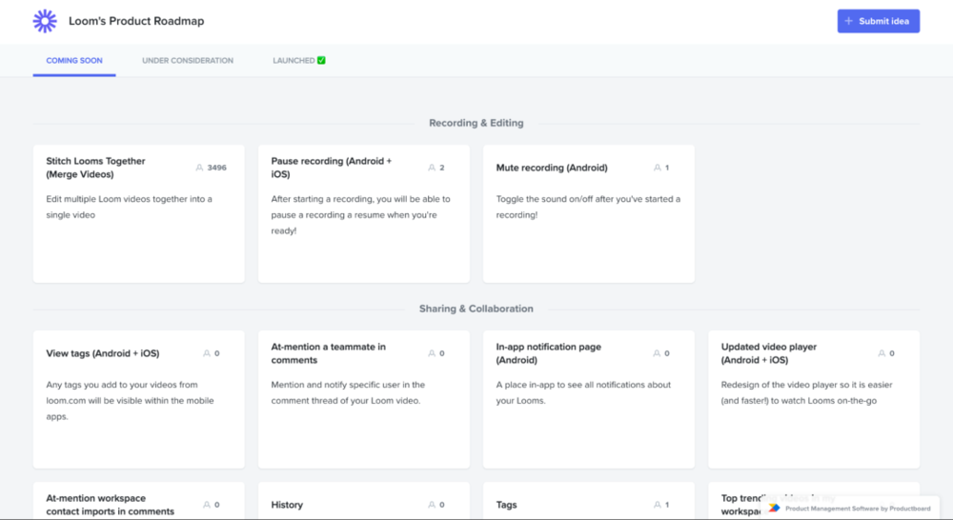
Task: Upvote the Pause recording (Android + iOS) card
Action: [432, 168]
